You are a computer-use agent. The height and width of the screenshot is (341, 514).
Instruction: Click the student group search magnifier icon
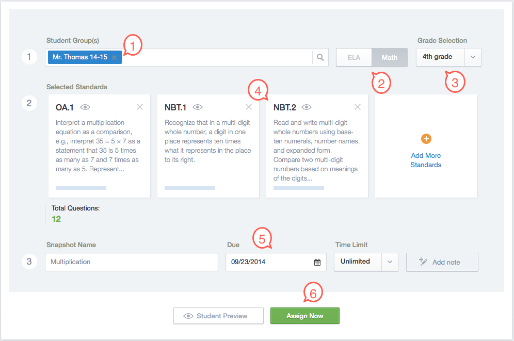click(x=320, y=57)
